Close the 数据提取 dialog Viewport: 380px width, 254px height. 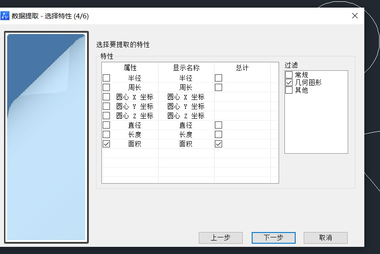[x=355, y=16]
